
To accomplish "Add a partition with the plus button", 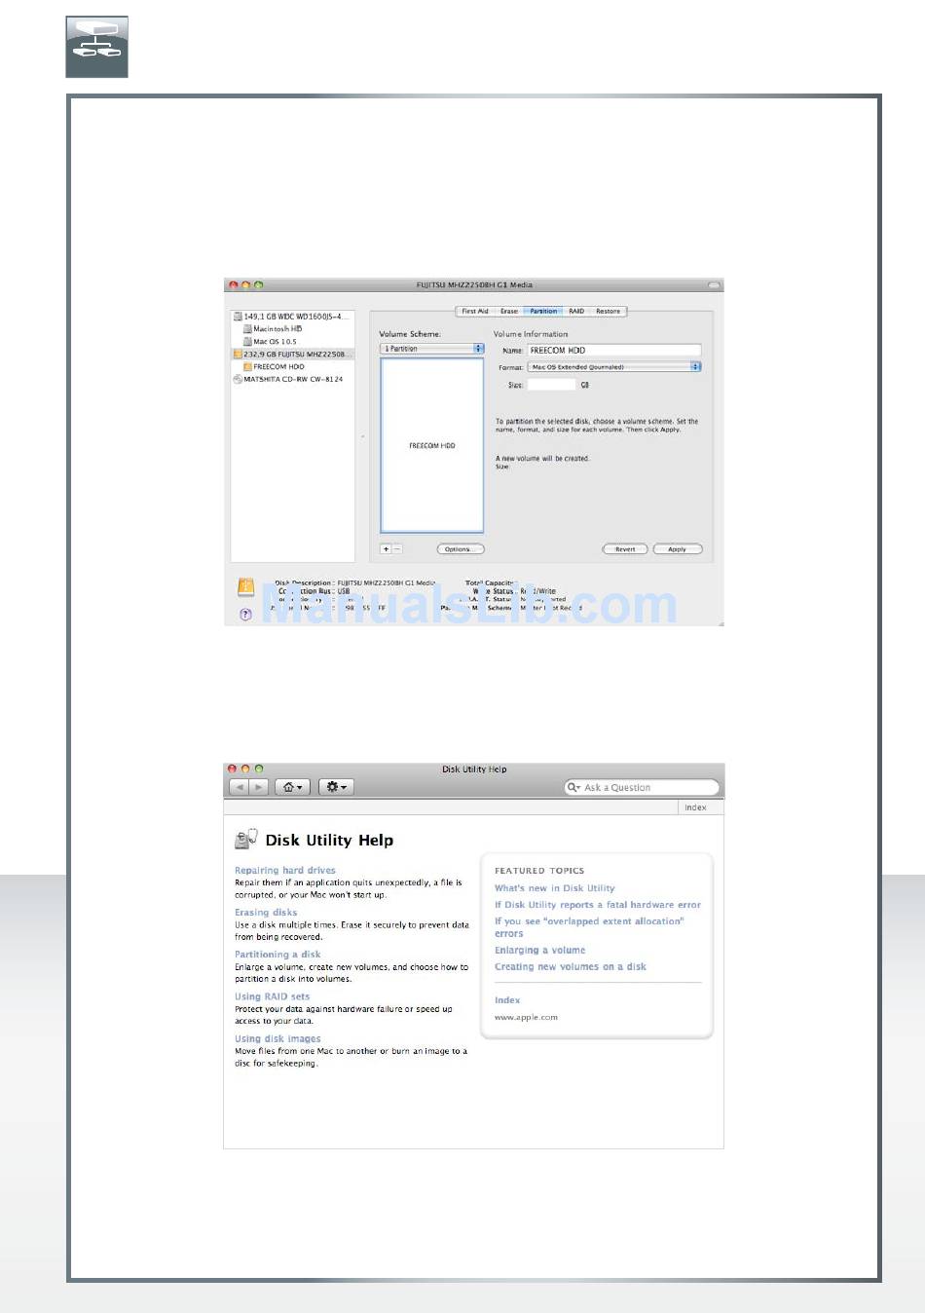I will point(386,549).
